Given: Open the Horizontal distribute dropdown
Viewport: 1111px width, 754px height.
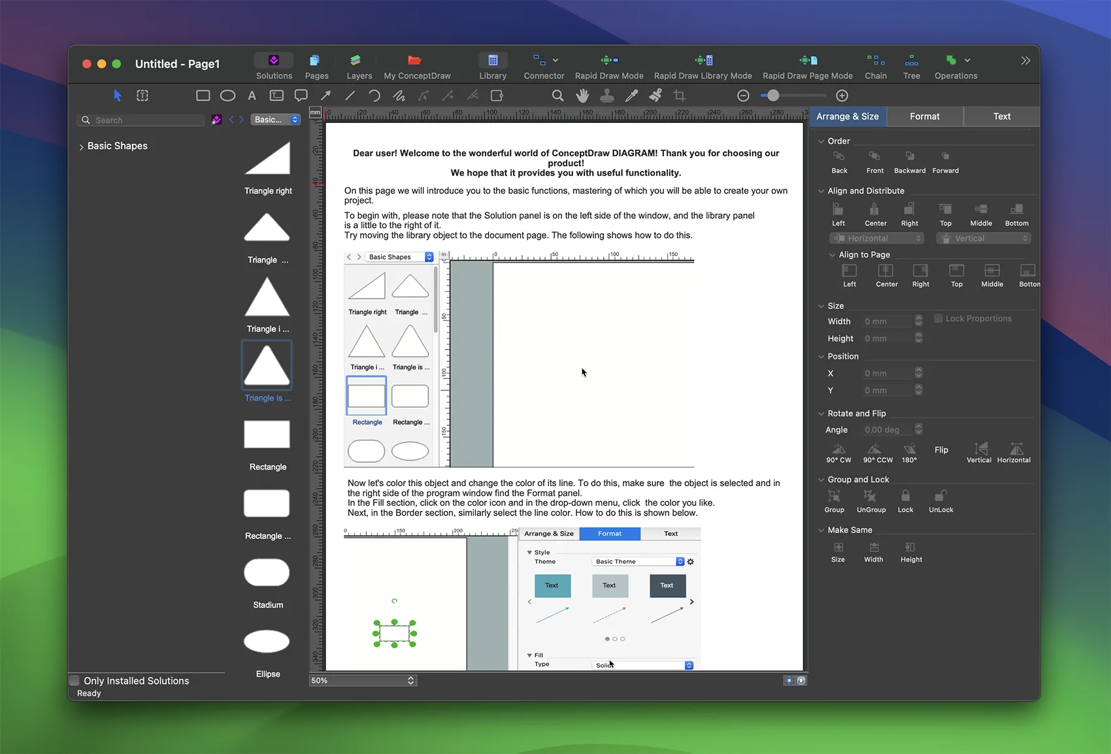Looking at the screenshot, I should click(x=876, y=238).
